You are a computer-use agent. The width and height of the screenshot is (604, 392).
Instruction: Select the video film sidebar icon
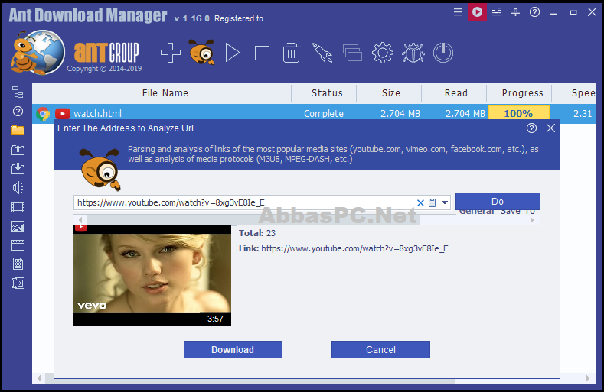click(x=18, y=207)
